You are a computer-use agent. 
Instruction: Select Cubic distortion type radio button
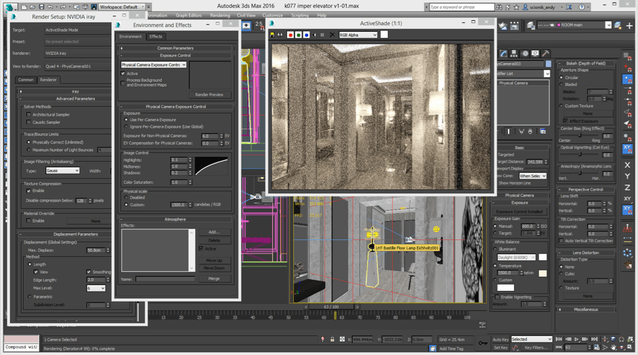click(561, 274)
